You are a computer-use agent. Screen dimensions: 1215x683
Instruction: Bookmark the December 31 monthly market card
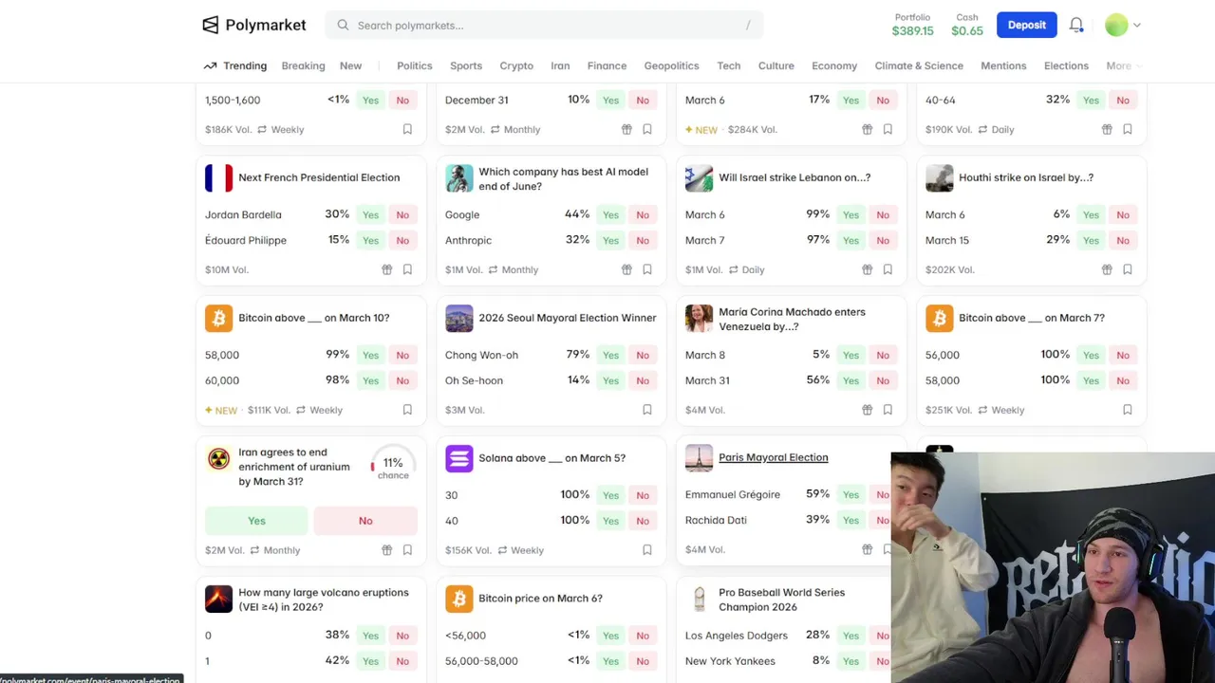click(x=647, y=129)
